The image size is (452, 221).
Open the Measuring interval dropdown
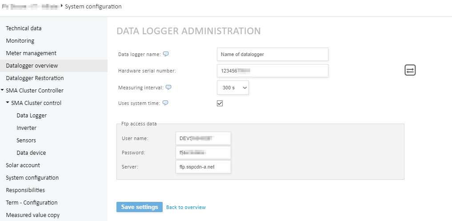click(233, 88)
